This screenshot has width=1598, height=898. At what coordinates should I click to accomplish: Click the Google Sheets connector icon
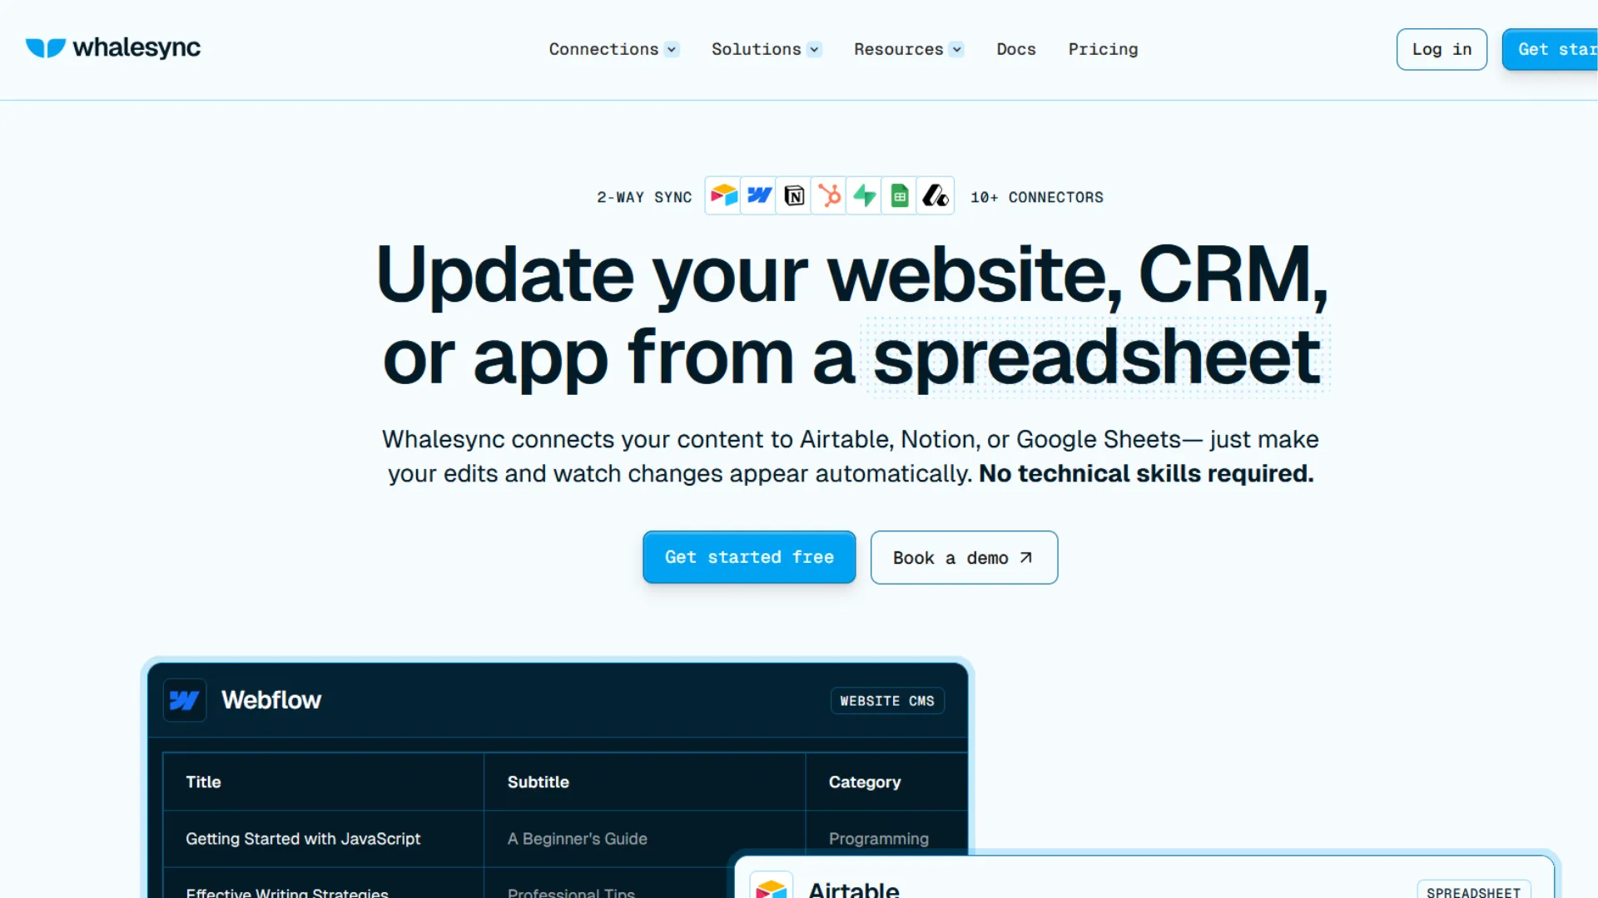click(x=899, y=196)
